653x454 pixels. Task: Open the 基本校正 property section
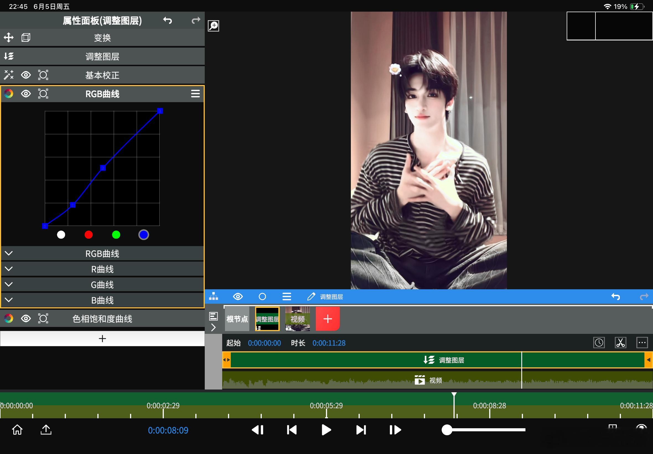click(x=102, y=75)
